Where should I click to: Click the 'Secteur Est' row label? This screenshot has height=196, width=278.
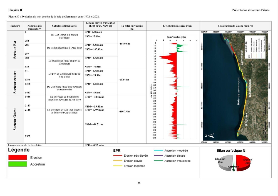(15, 50)
